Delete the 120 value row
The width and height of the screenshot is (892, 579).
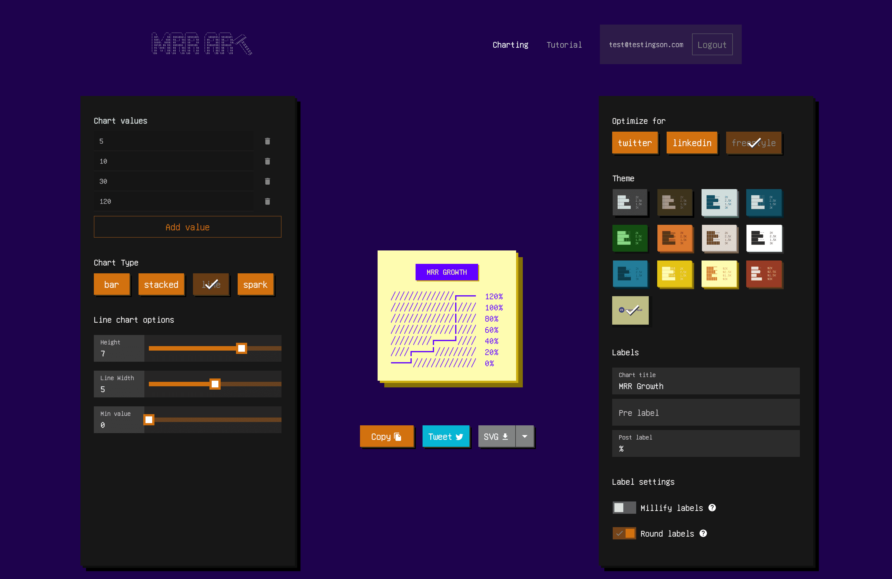tap(267, 201)
